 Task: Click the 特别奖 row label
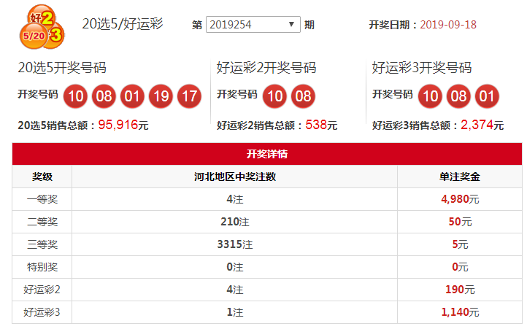click(42, 267)
